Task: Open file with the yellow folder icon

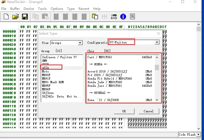Action: (x=15, y=17)
